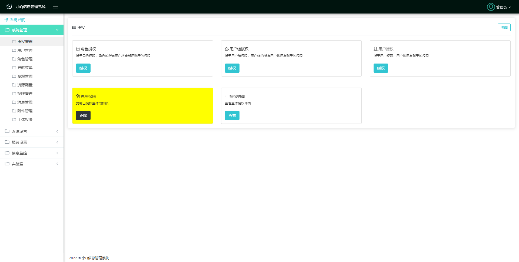Click the 用户授权 card title
The width and height of the screenshot is (519, 262).
tap(386, 49)
